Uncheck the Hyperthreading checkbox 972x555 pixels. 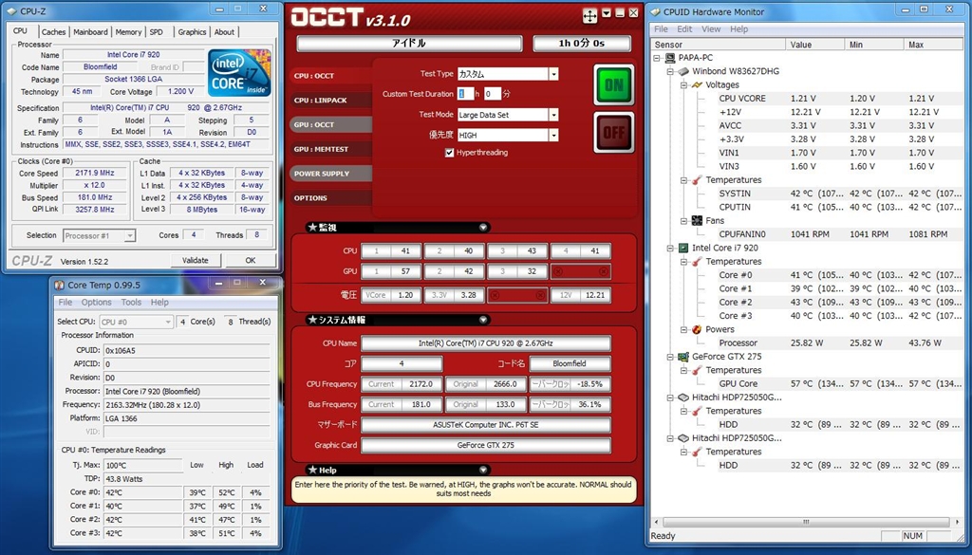click(449, 153)
